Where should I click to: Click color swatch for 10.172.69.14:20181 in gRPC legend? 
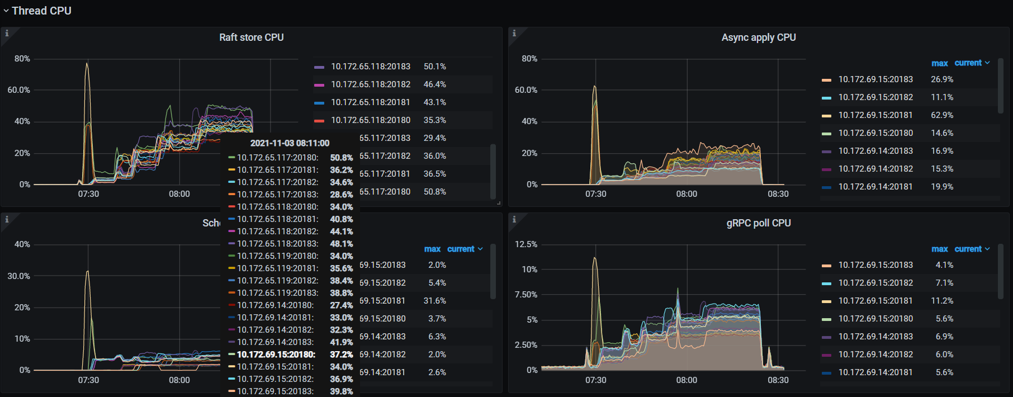tap(826, 373)
